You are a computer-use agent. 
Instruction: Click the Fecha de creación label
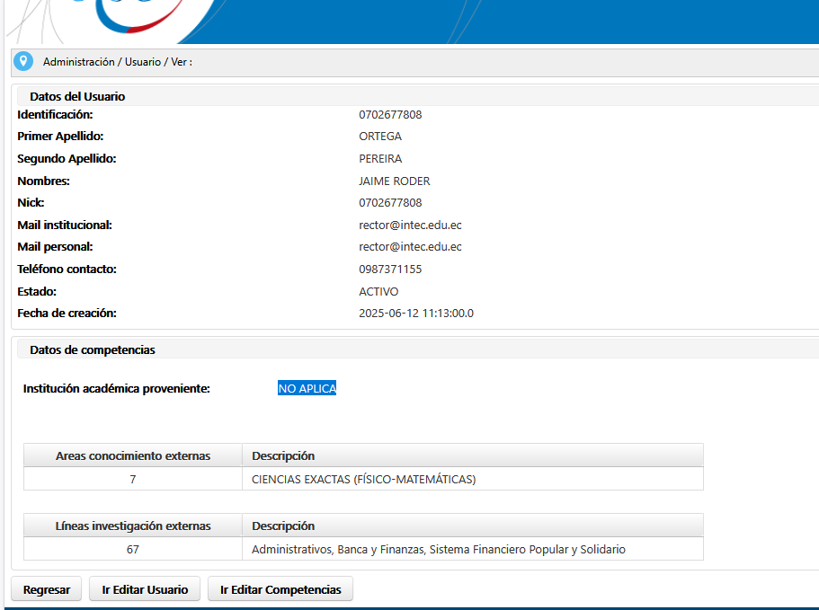67,314
